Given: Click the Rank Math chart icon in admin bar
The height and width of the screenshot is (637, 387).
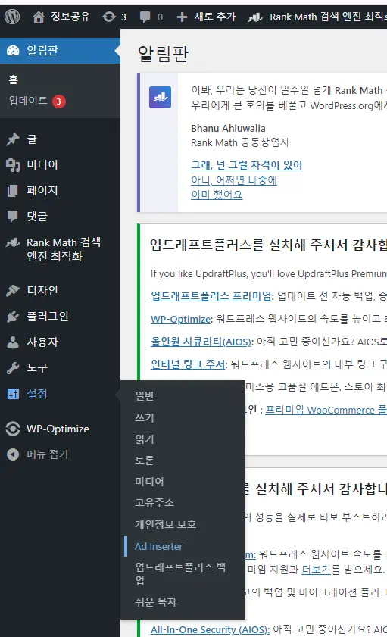Looking at the screenshot, I should [255, 17].
